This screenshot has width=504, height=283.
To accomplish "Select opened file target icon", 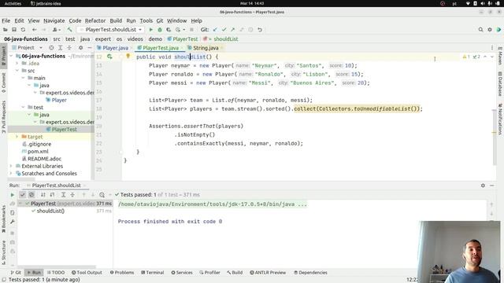I will [51, 47].
